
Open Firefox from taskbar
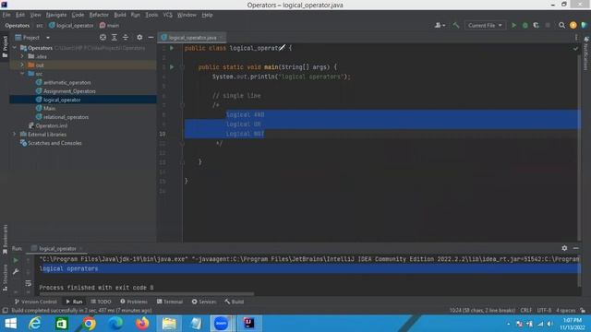pos(142,324)
